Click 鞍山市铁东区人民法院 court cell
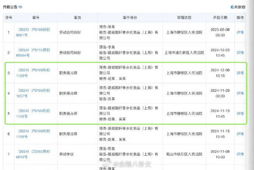Viewport: 254px width, 170px height. pyautogui.click(x=184, y=154)
